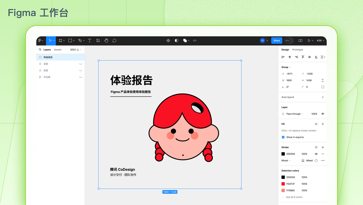Open the Assets panel
This screenshot has height=205, width=363.
(x=57, y=49)
